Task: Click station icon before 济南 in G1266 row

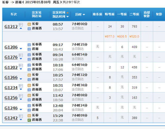Action: pyautogui.click(x=29, y=80)
